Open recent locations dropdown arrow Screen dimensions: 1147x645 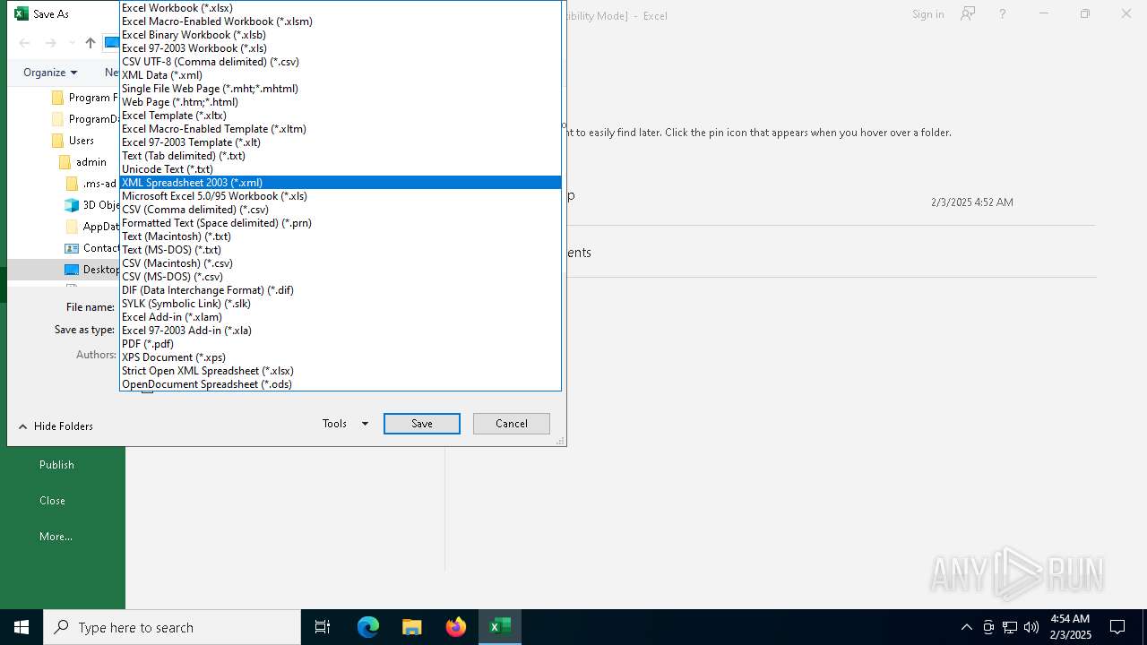point(72,43)
